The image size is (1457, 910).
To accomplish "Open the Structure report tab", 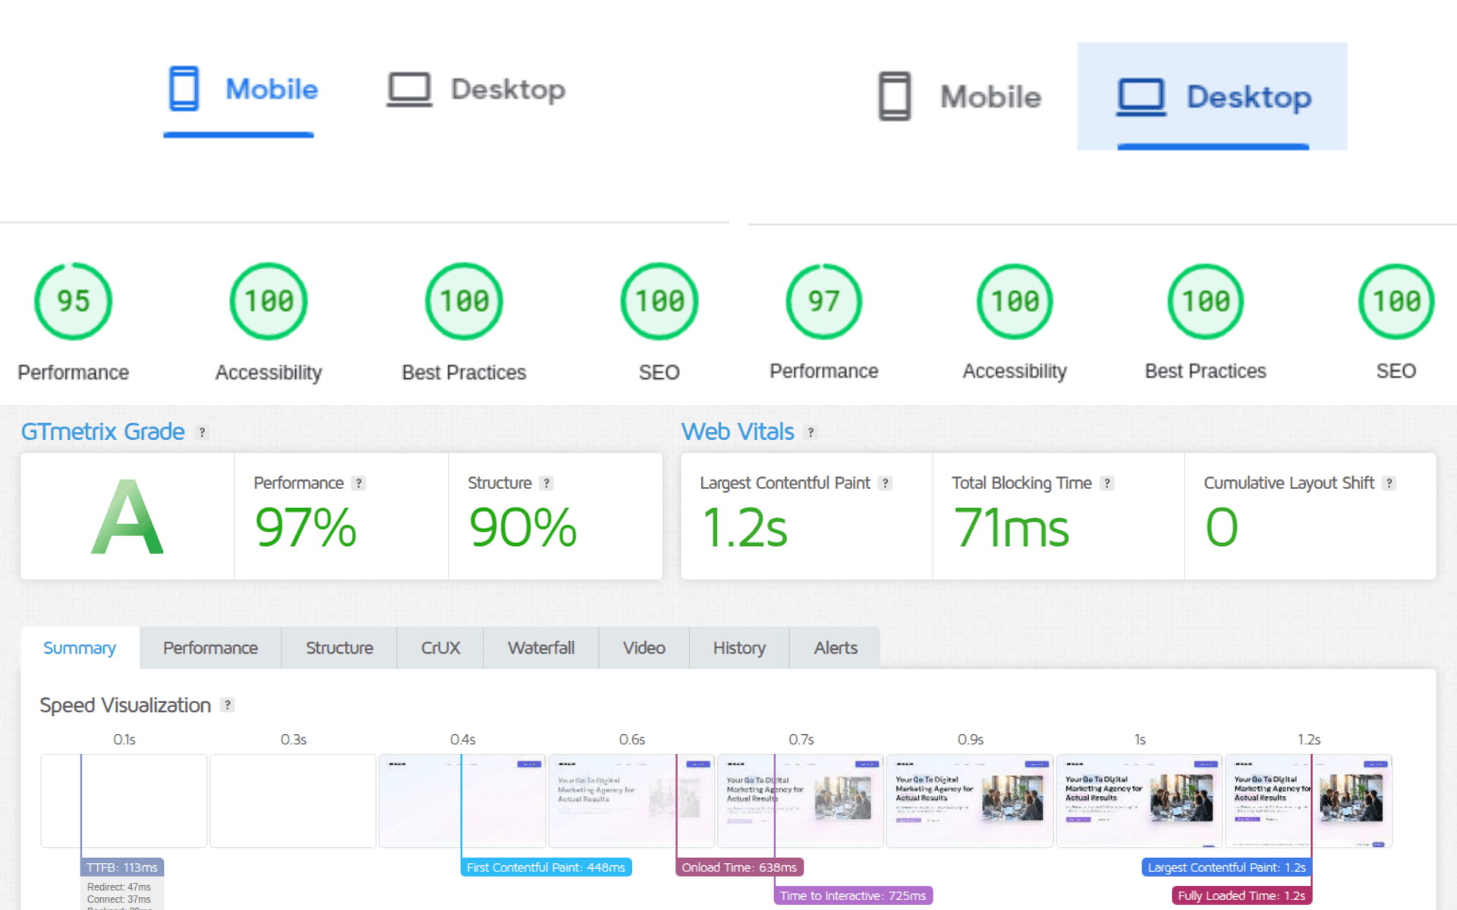I will coord(339,648).
